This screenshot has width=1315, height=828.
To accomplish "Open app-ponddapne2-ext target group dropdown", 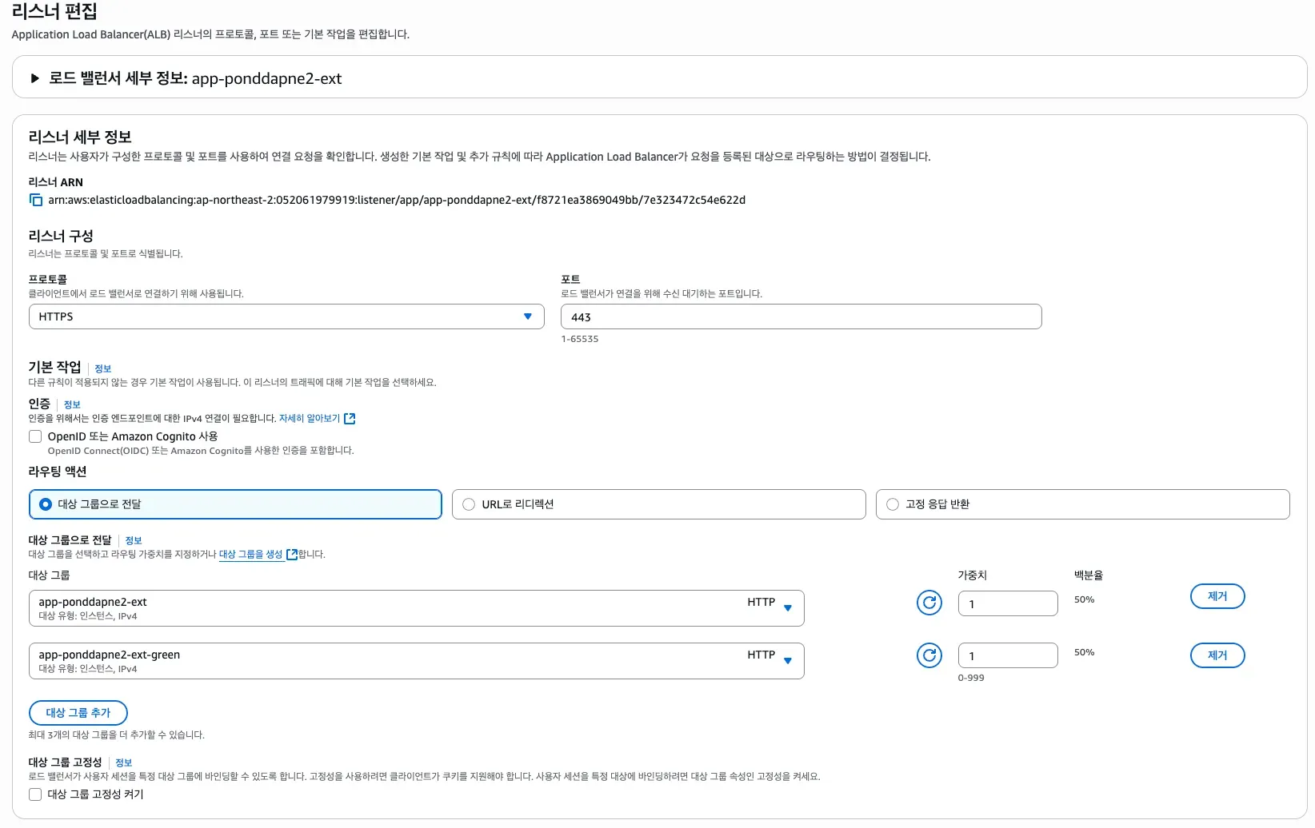I will (x=416, y=608).
